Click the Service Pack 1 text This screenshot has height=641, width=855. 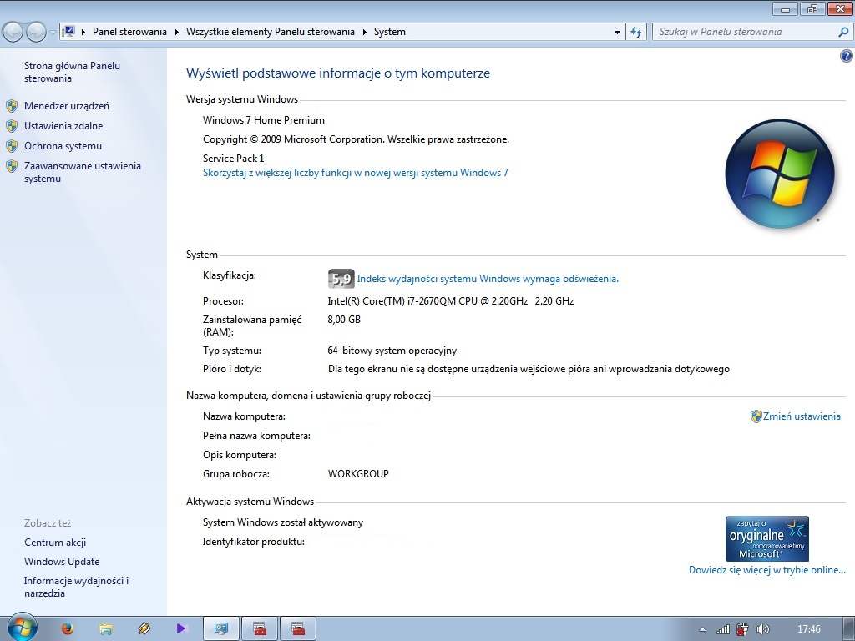[234, 158]
